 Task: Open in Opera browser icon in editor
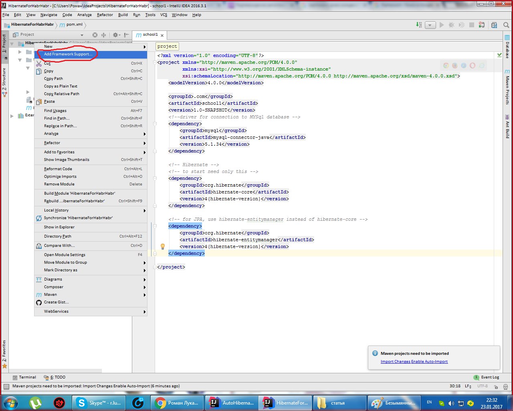(x=473, y=65)
